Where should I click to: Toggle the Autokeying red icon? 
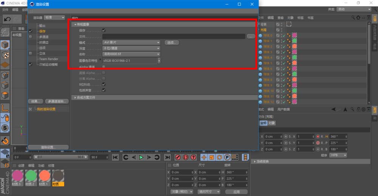click(186, 157)
